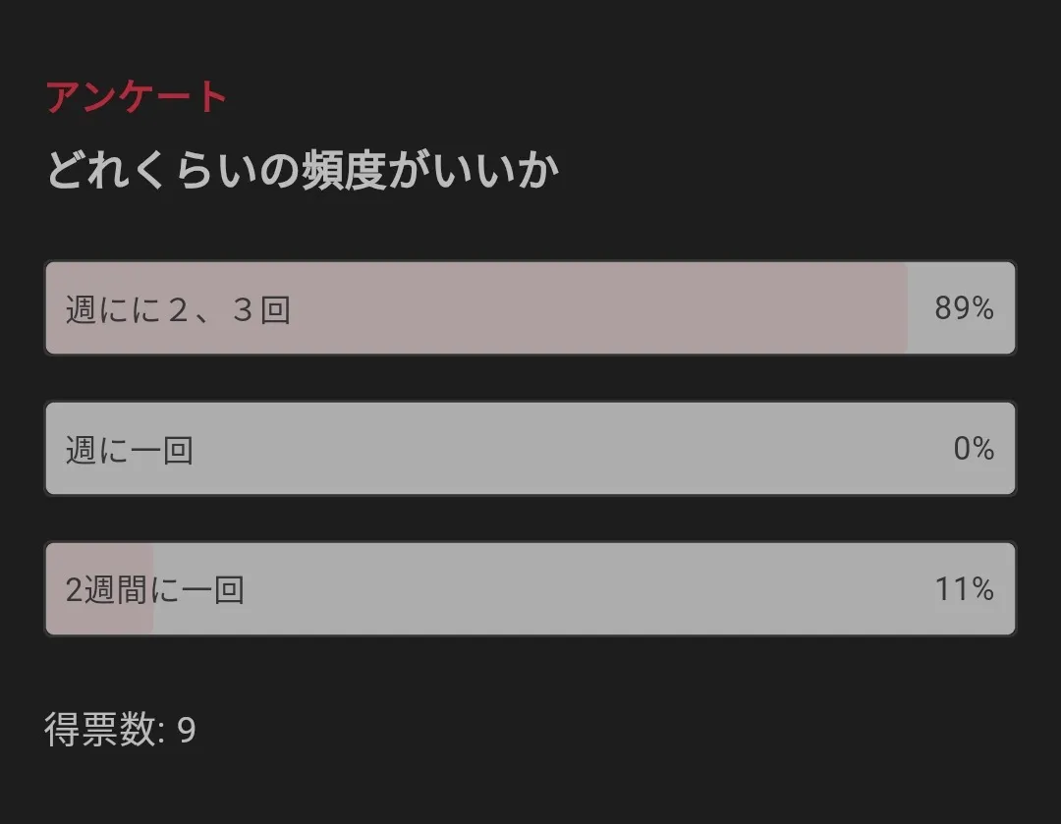The height and width of the screenshot is (824, 1061).
Task: Click the red "アンケート" heading
Action: [x=137, y=97]
